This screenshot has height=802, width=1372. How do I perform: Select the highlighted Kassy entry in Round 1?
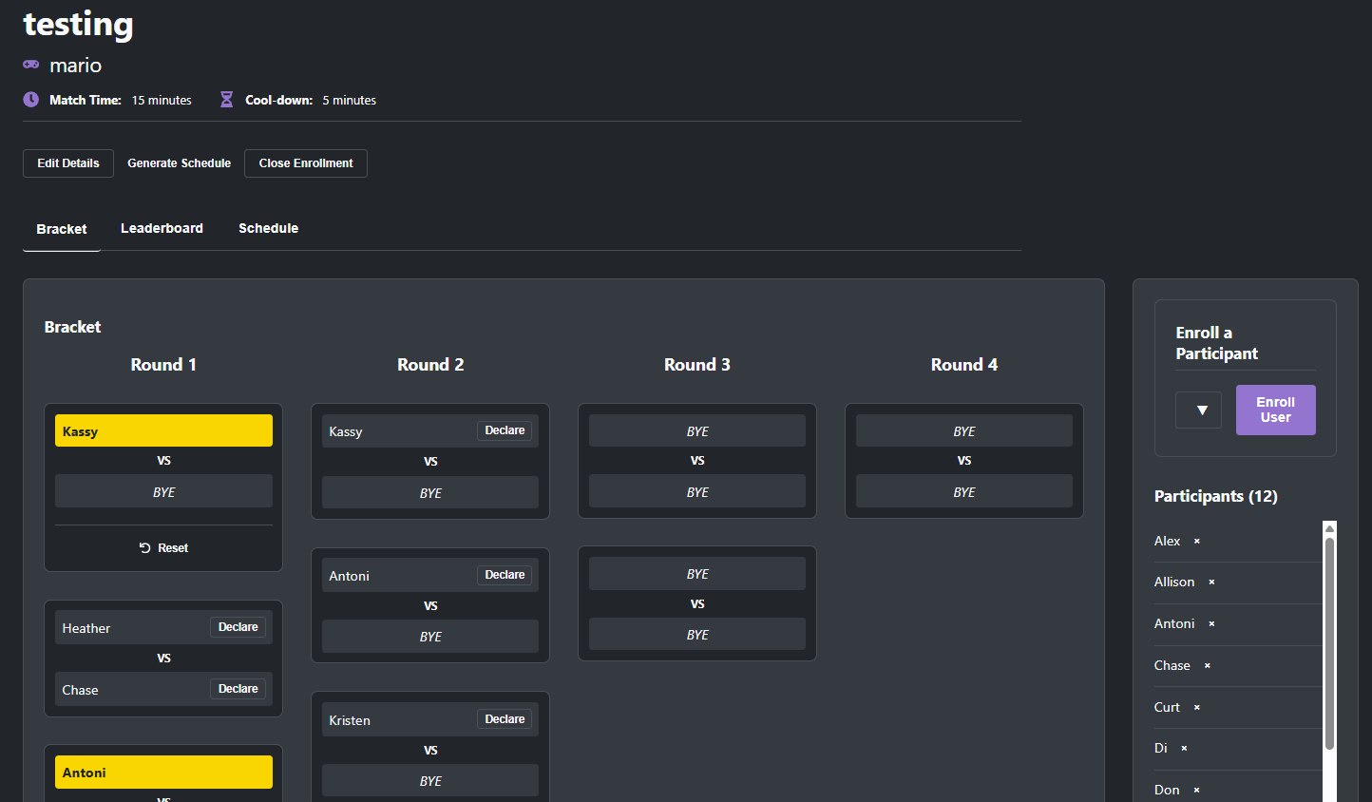[x=163, y=430]
